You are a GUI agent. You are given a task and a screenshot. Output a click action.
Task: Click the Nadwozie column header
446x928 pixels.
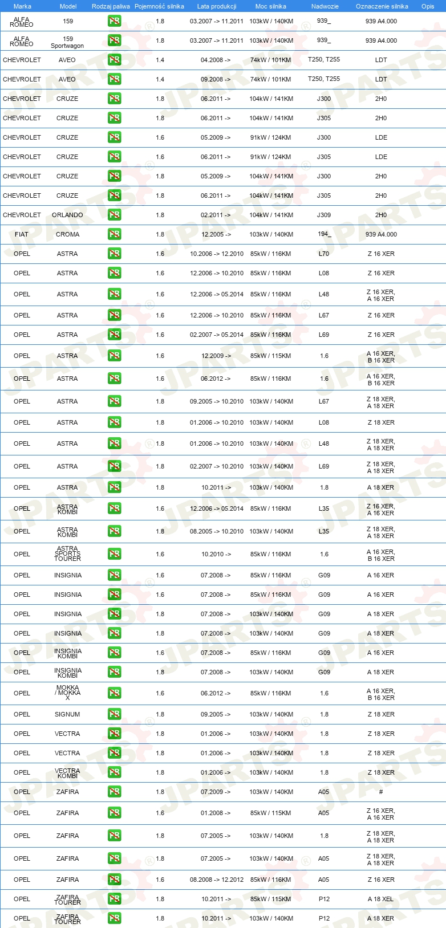click(x=325, y=6)
